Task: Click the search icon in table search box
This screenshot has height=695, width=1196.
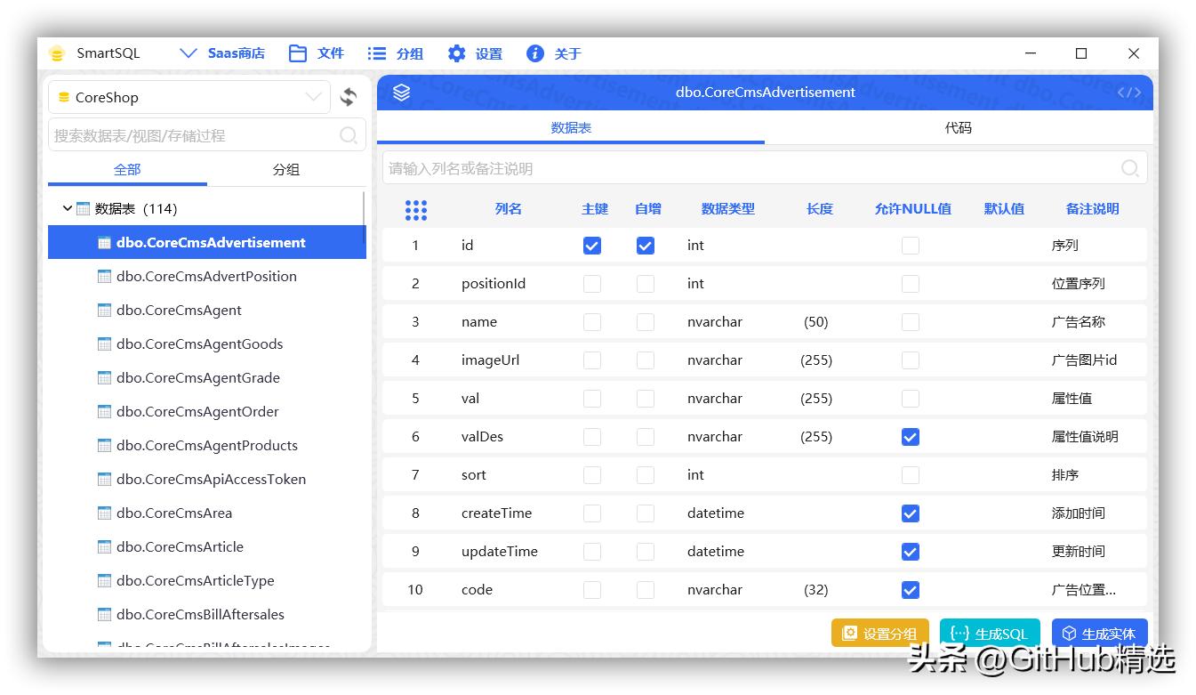Action: [349, 135]
